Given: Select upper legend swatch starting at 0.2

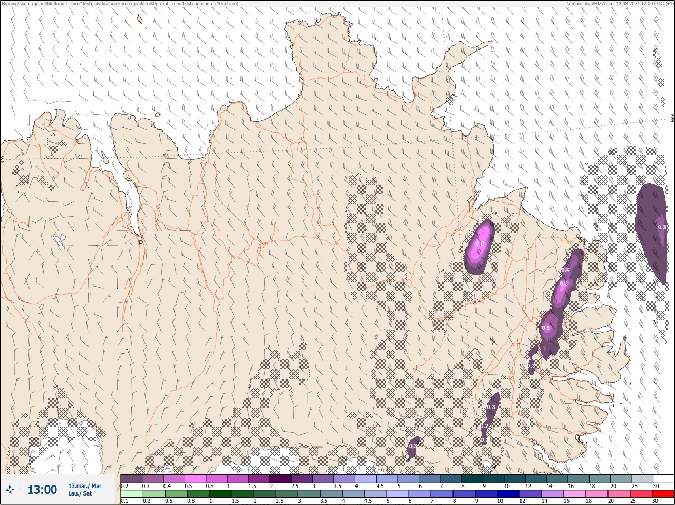Looking at the screenshot, I should (x=131, y=479).
